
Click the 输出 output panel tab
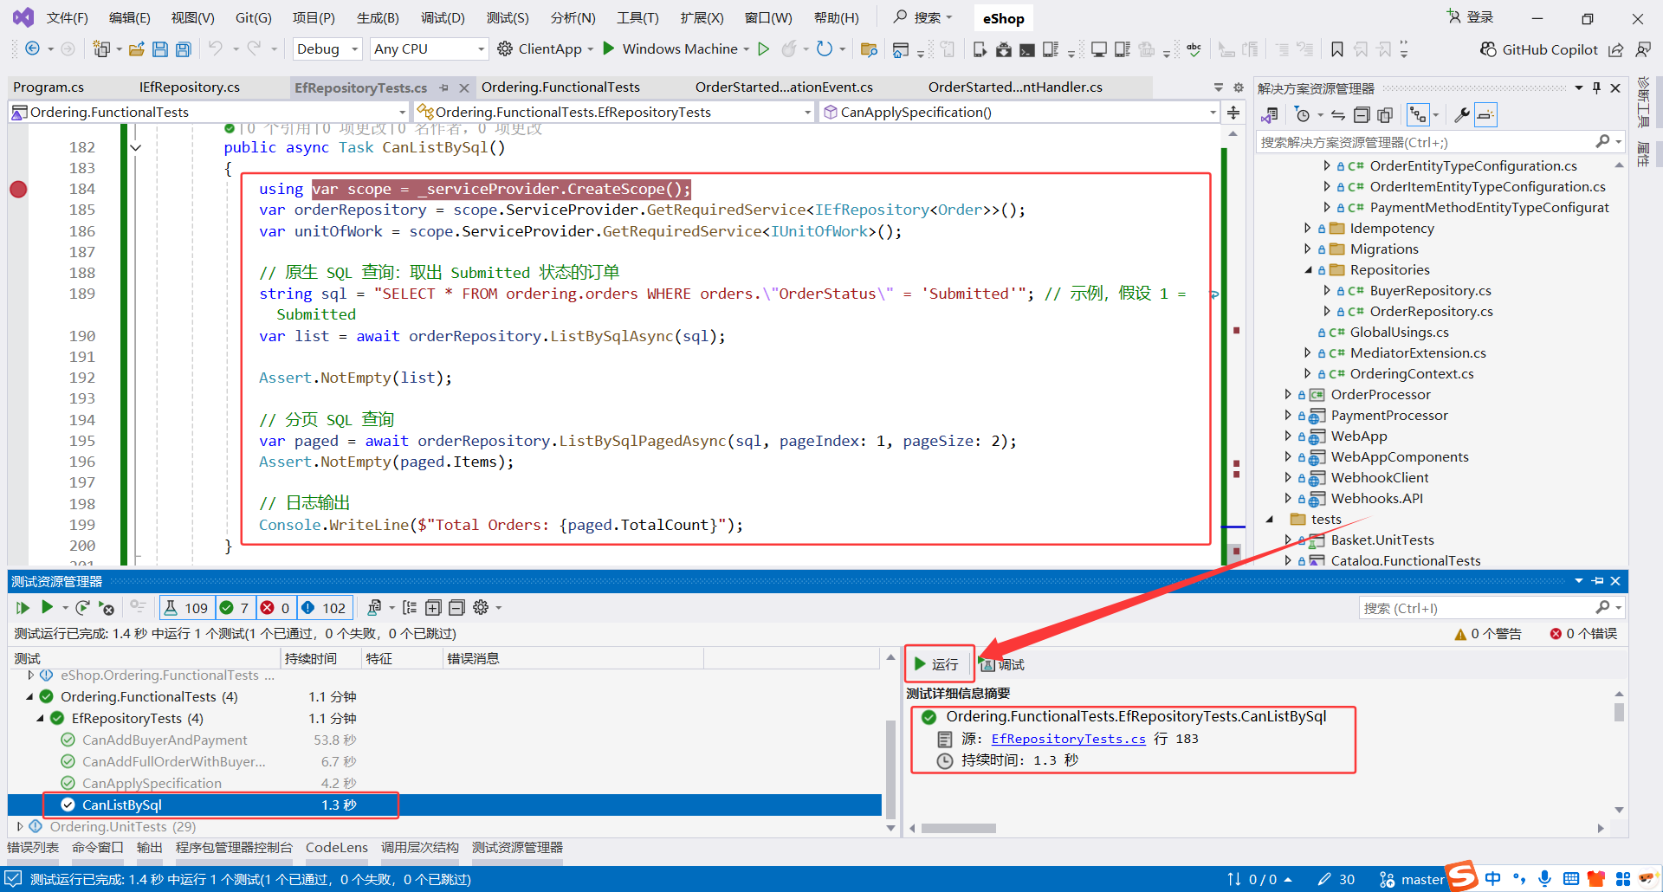tap(149, 848)
